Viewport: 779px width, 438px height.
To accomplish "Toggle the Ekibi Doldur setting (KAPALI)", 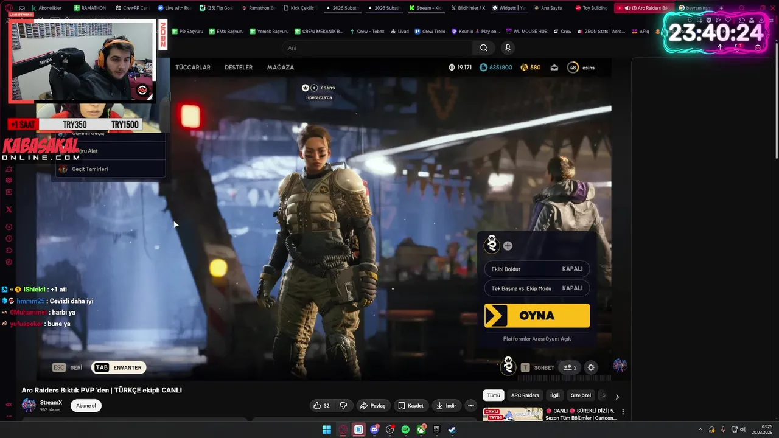I will pyautogui.click(x=537, y=269).
